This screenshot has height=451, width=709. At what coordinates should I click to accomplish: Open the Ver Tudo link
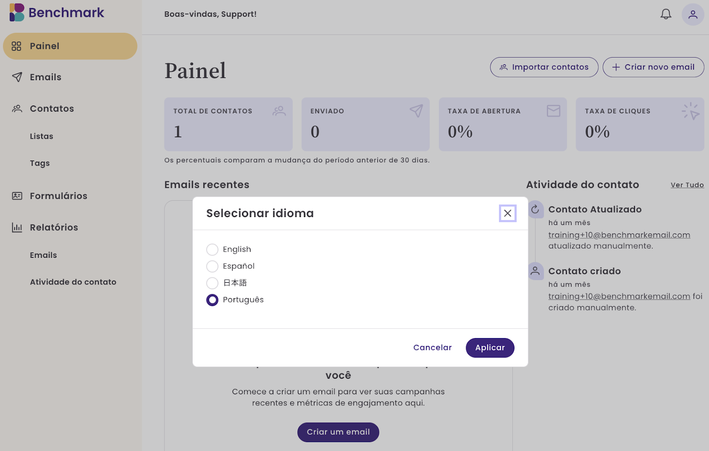pos(687,185)
